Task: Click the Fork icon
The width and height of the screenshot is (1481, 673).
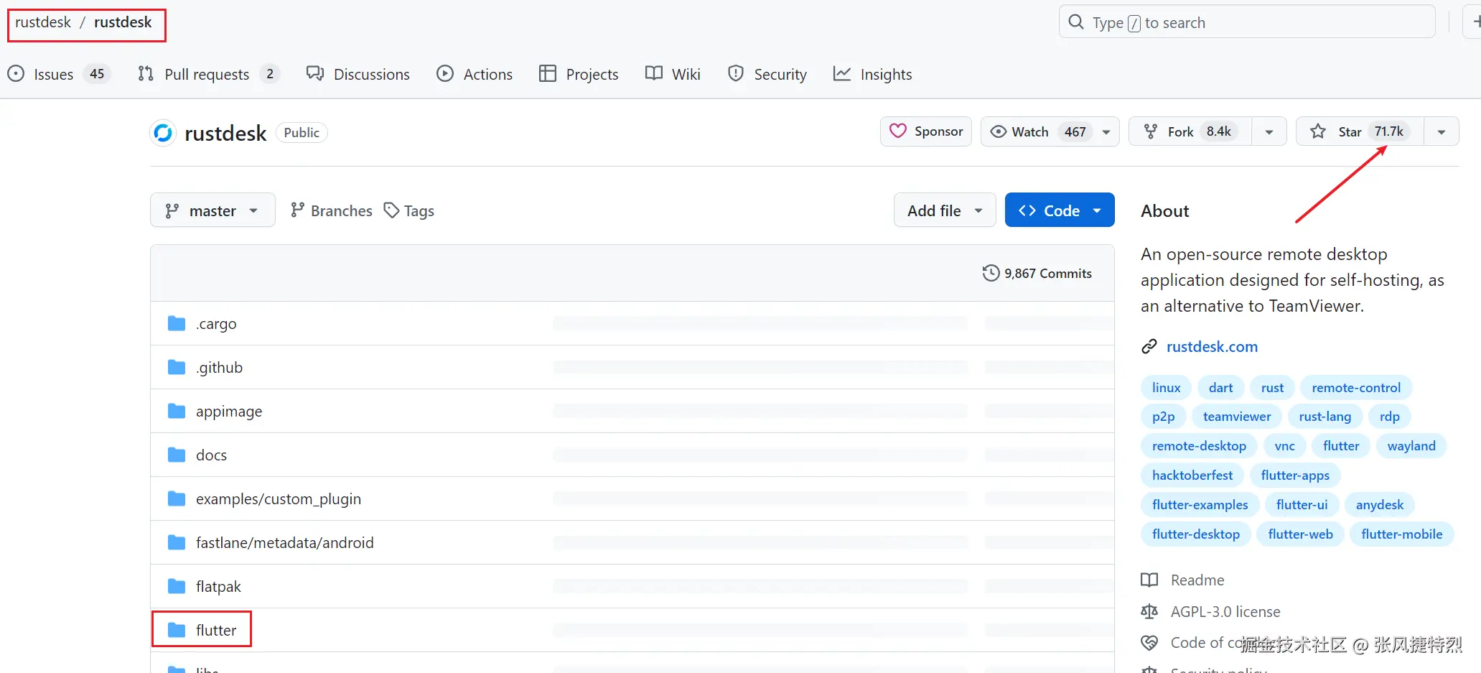Action: point(1151,132)
